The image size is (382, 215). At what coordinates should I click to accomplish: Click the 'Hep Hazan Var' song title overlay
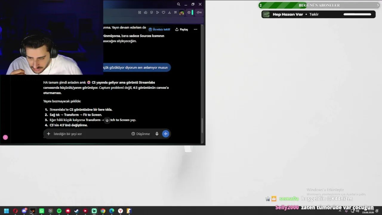(288, 14)
